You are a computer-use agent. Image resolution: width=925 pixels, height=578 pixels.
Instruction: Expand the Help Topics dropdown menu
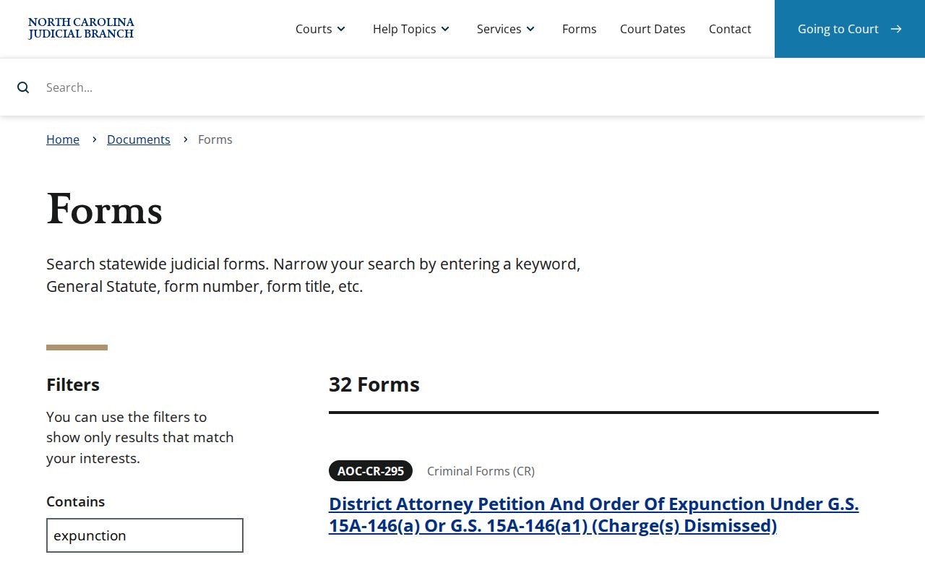[x=411, y=29]
